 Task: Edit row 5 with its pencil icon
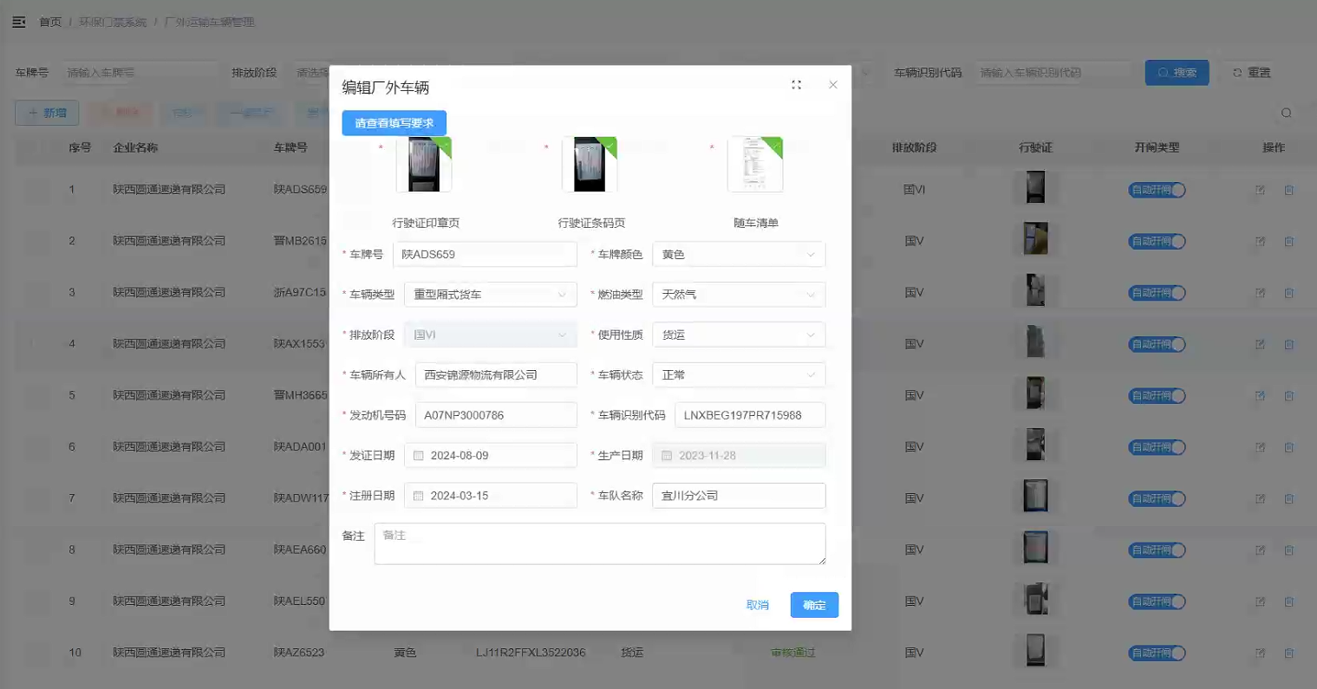[x=1261, y=395]
